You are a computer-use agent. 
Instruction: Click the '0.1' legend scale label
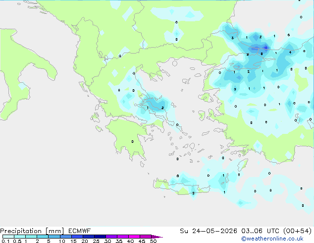click(5, 241)
